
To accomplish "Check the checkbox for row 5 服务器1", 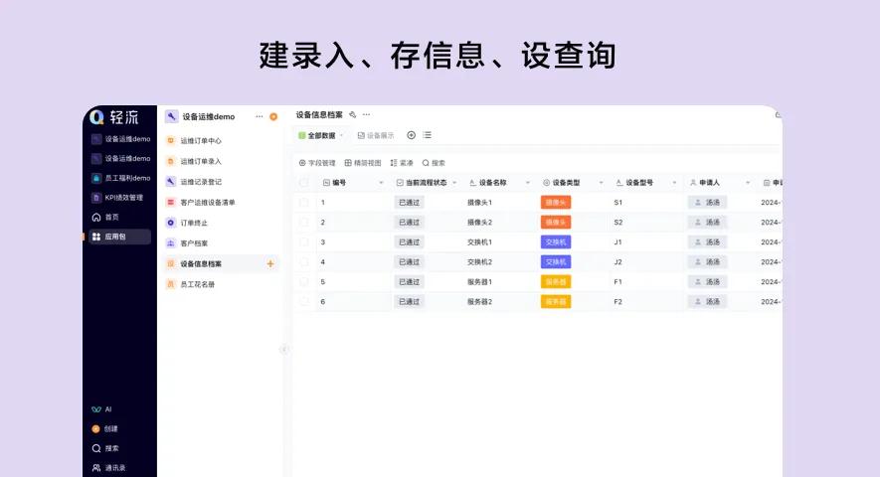I will (x=304, y=281).
